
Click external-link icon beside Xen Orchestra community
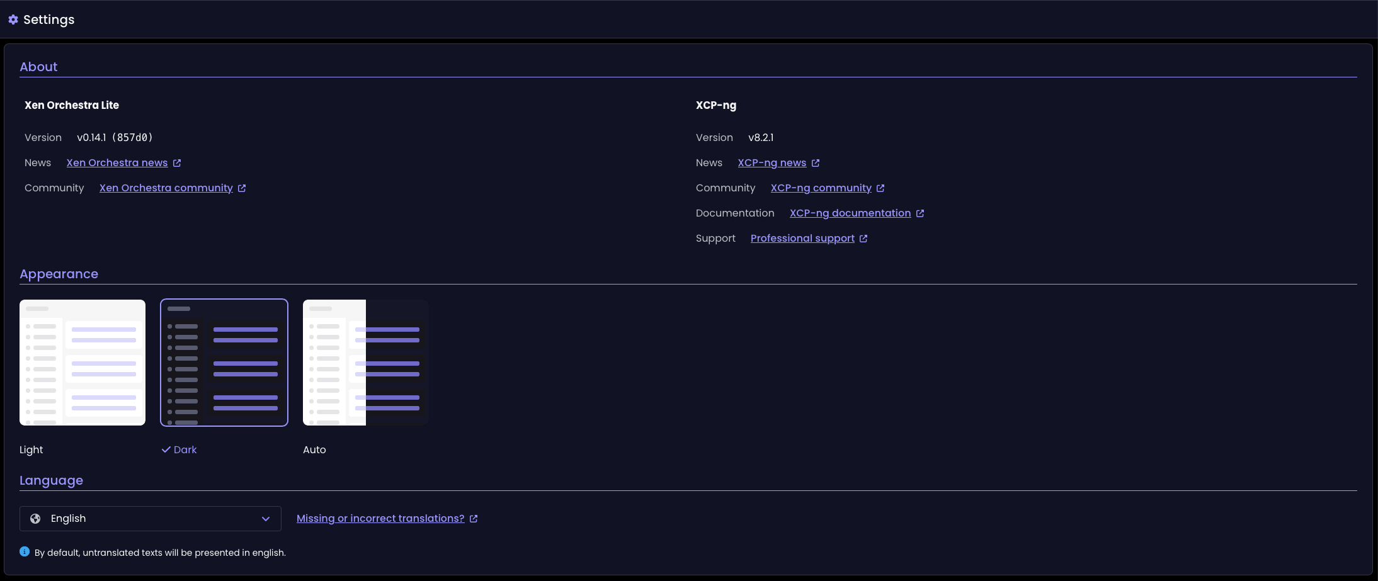coord(242,188)
